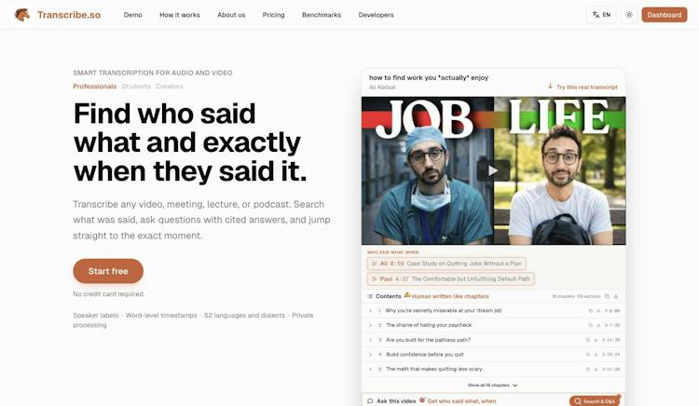Toggle the light/dark theme sun icon
This screenshot has width=699, height=406.
(x=629, y=15)
